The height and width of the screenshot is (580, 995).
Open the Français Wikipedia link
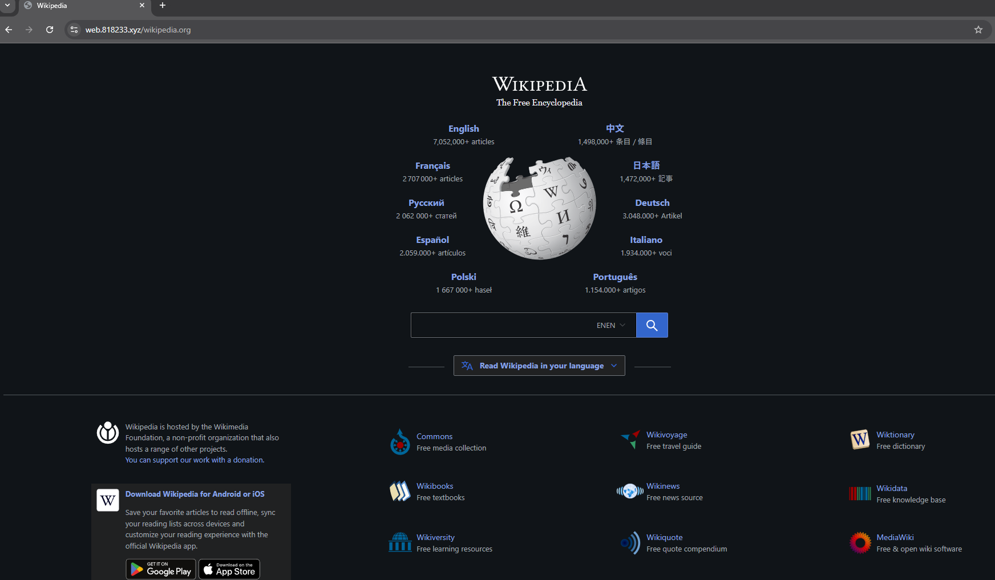coord(432,166)
